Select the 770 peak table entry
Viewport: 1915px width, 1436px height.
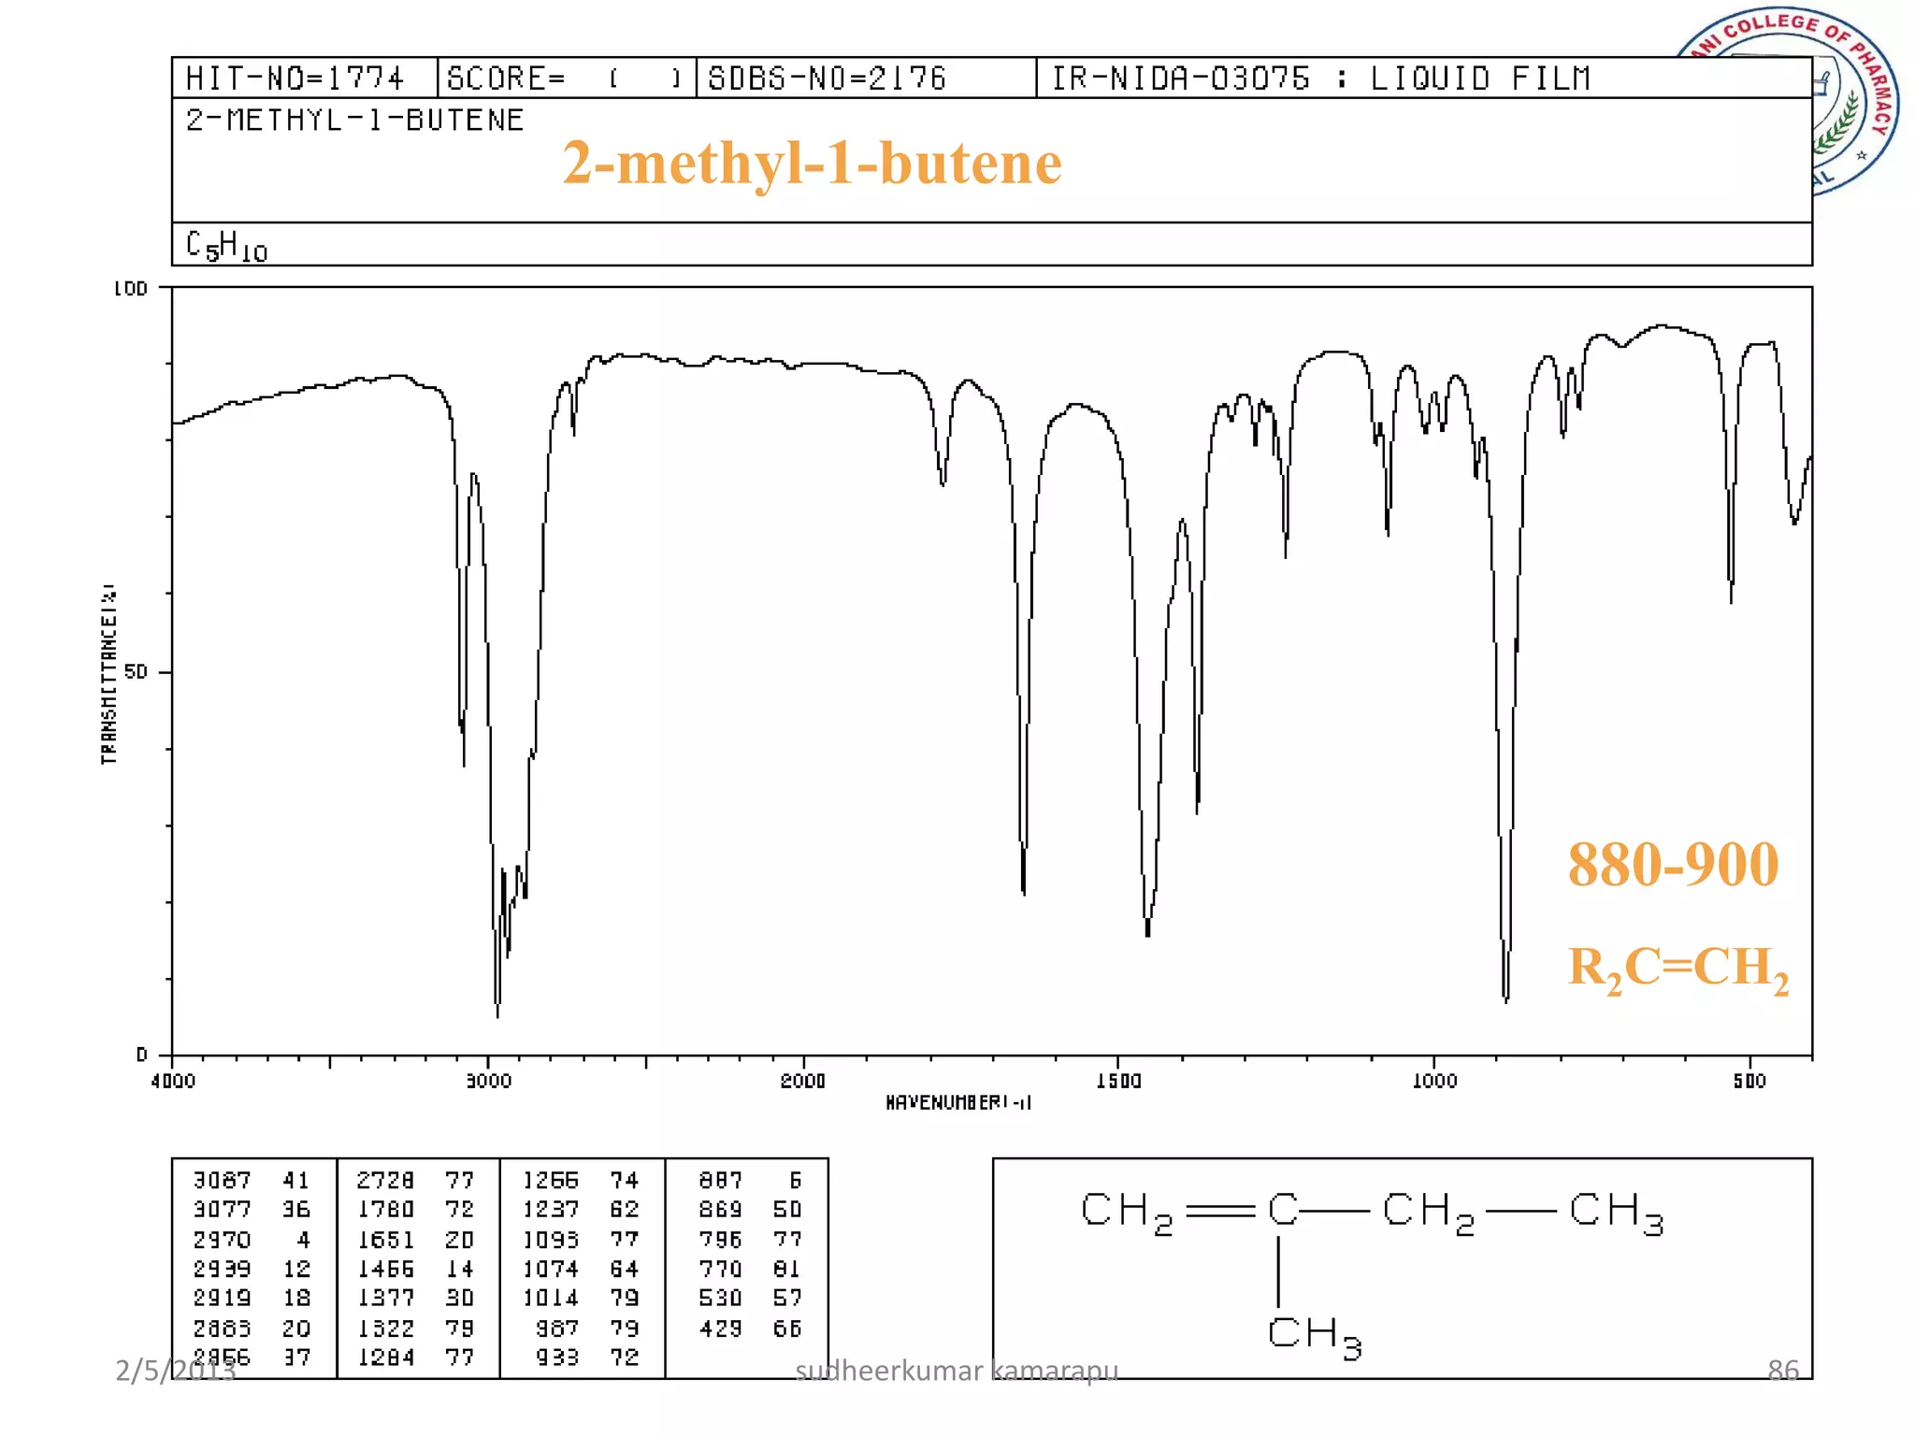click(x=750, y=1269)
